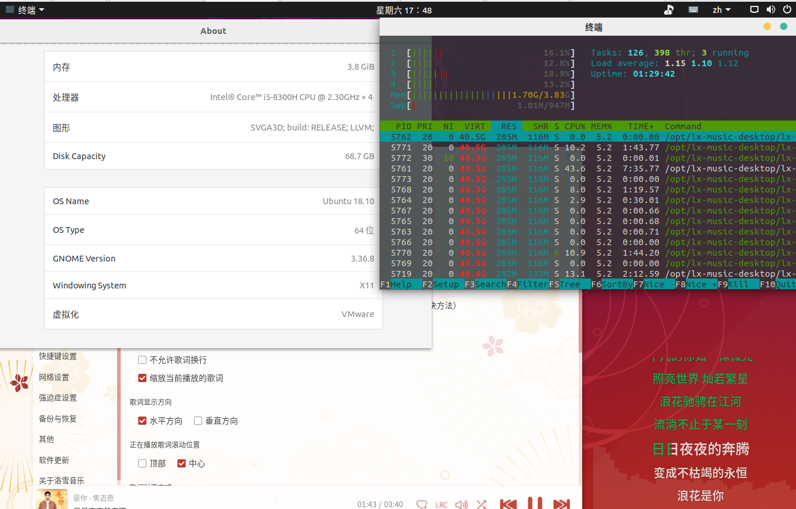Open 软件更新 in settings sidebar

coord(54,460)
